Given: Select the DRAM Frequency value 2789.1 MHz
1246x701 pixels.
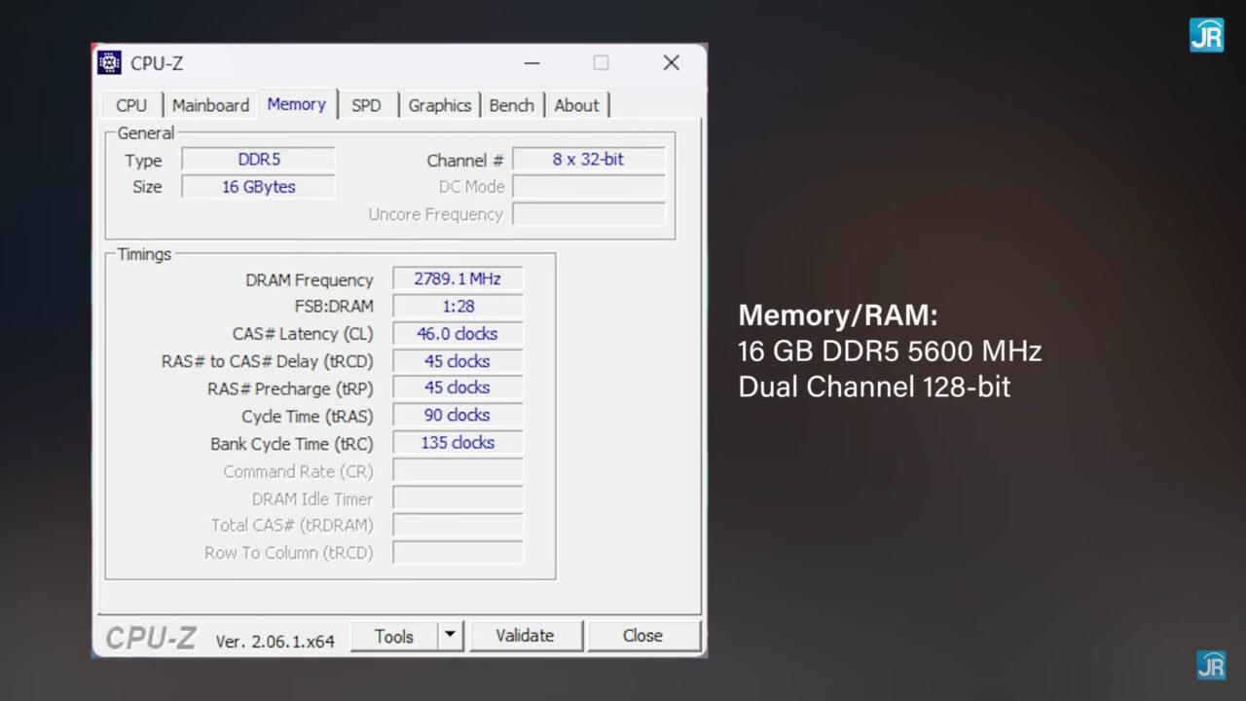Looking at the screenshot, I should 458,278.
